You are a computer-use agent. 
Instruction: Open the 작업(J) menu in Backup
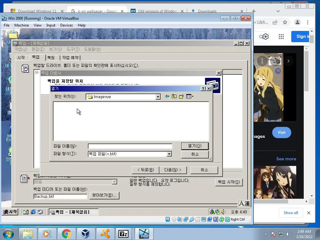click(x=21, y=49)
